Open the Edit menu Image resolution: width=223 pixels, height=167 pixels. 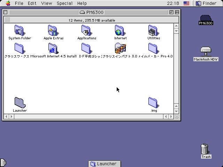click(x=32, y=3)
